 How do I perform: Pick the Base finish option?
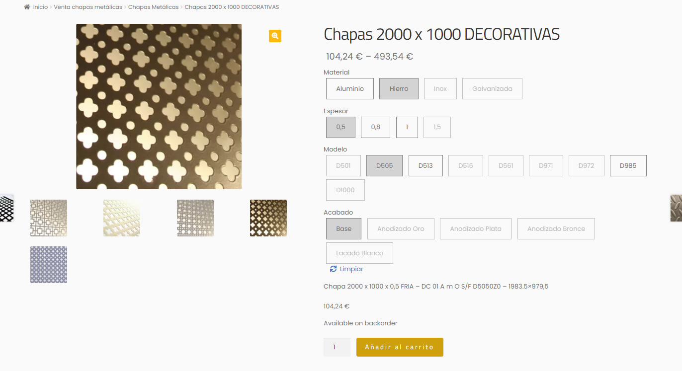[x=343, y=229]
